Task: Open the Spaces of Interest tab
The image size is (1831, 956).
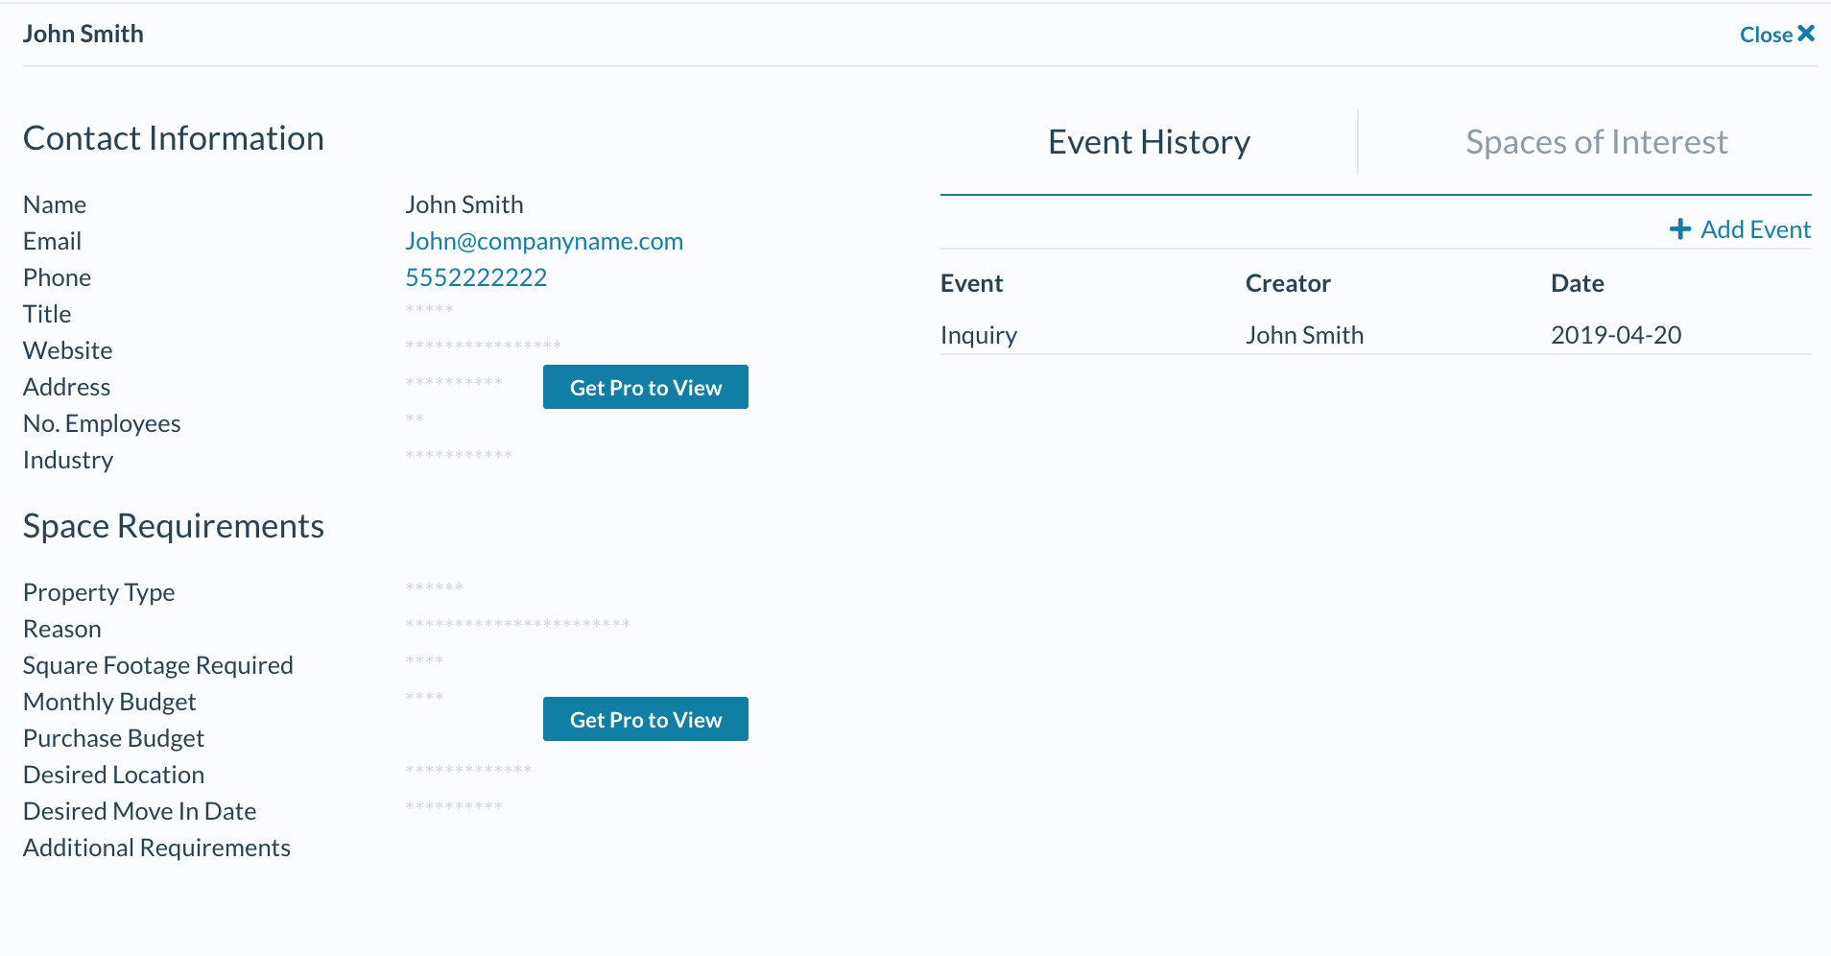Action: coord(1596,142)
